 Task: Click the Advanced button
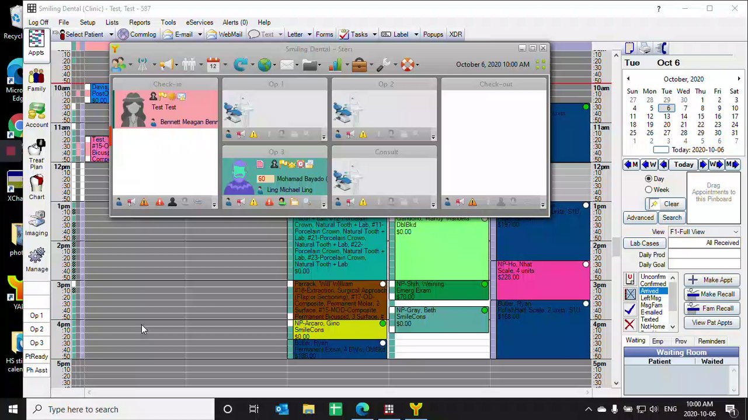(640, 218)
